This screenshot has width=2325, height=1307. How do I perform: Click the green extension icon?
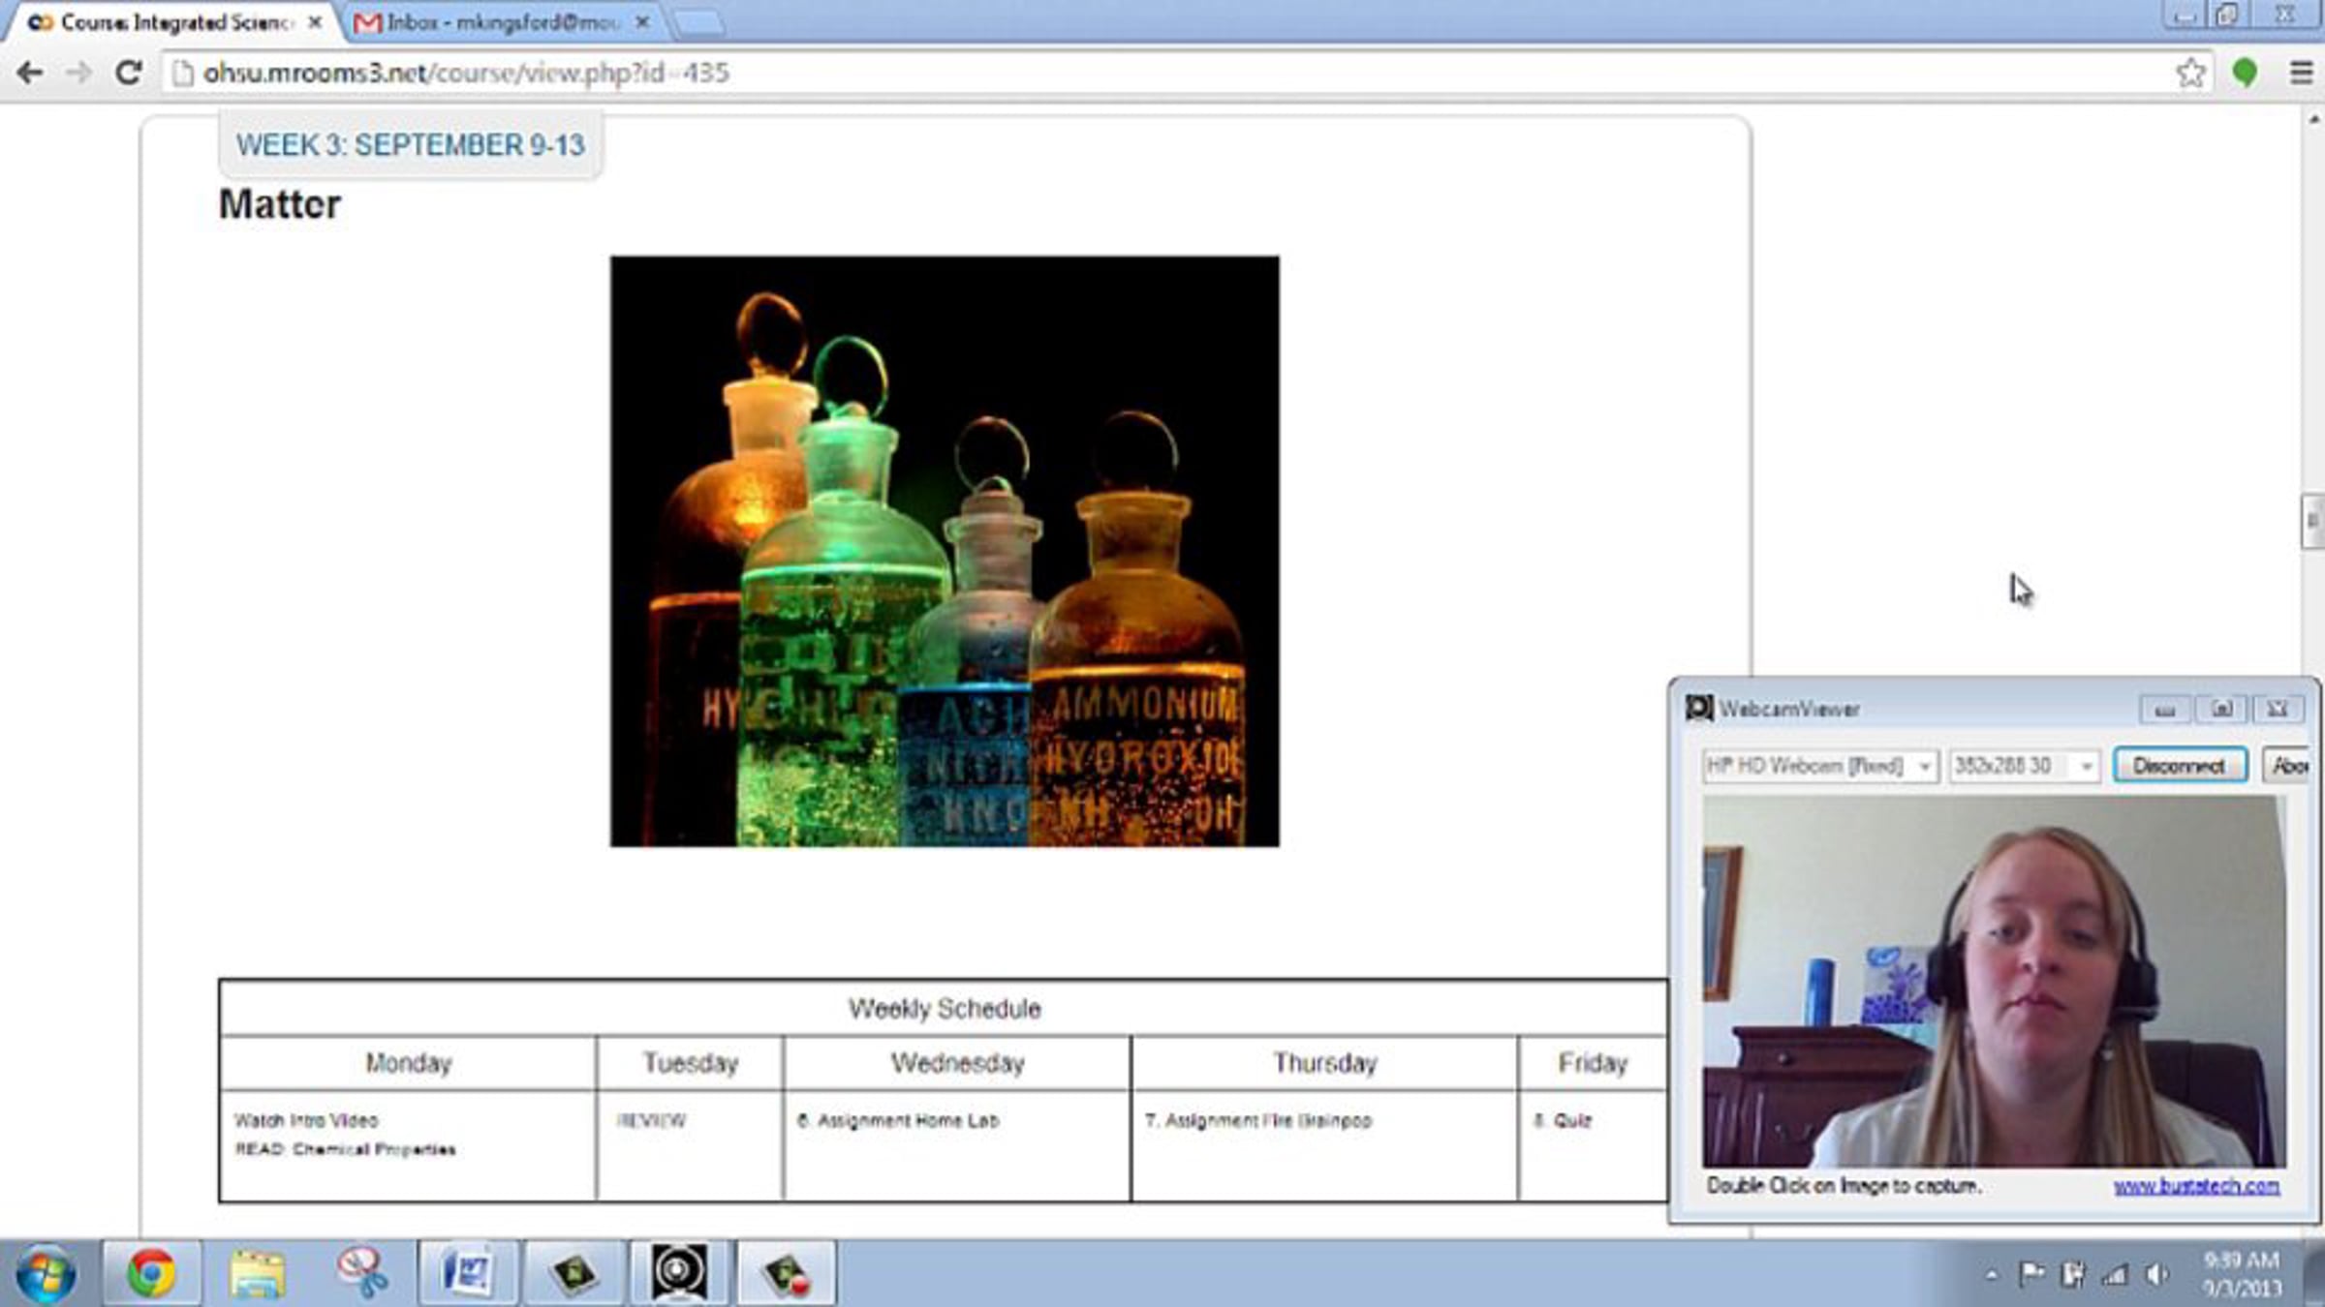coord(2245,73)
